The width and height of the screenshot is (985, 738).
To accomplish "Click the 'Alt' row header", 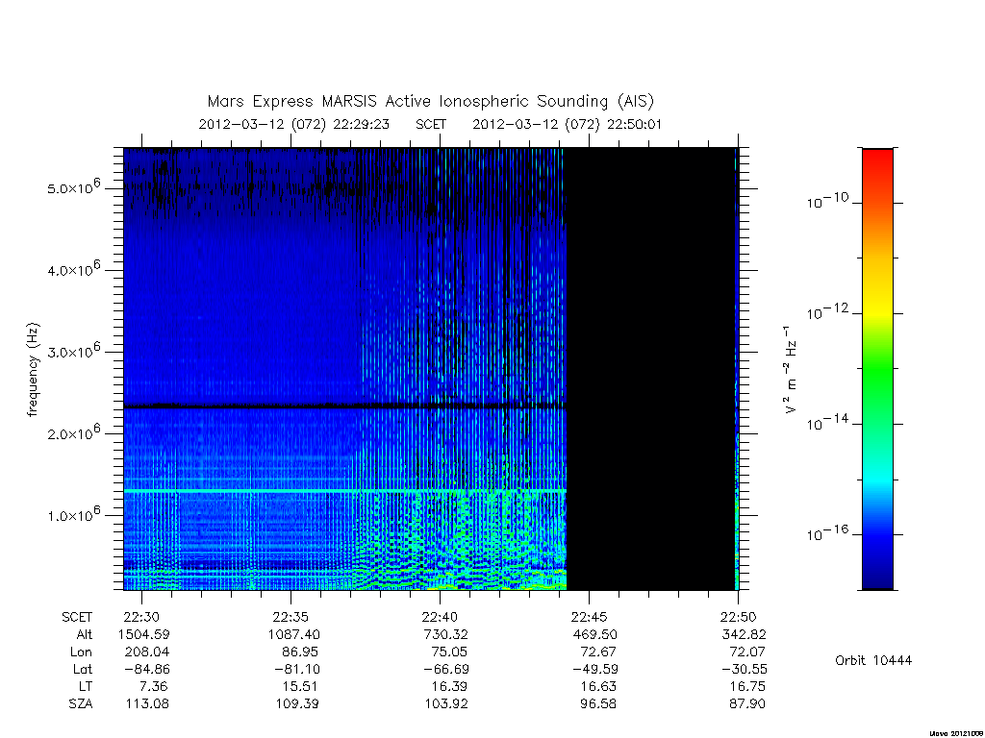I will coord(85,634).
